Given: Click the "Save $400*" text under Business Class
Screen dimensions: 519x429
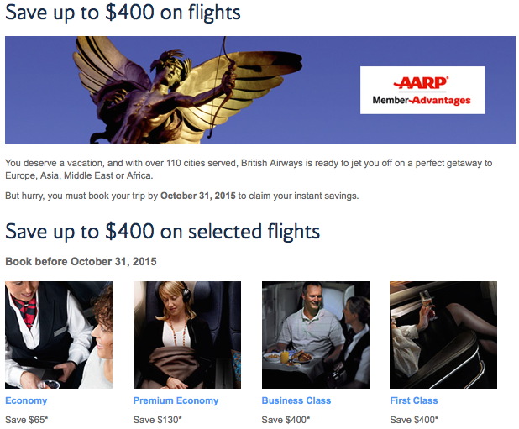Looking at the screenshot, I should [x=286, y=420].
